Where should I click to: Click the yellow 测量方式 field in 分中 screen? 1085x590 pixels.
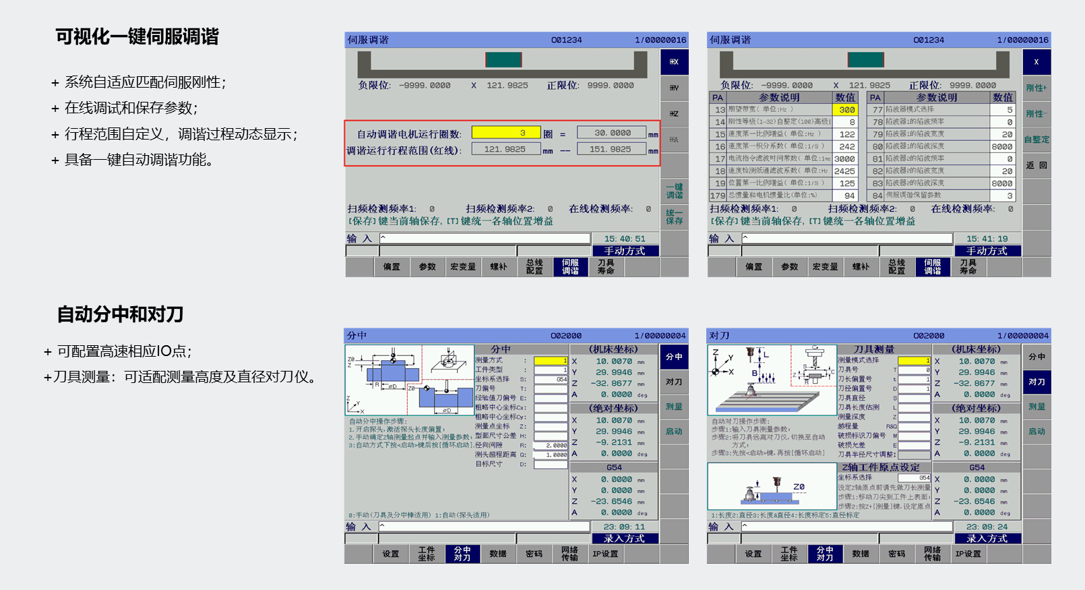pos(551,361)
